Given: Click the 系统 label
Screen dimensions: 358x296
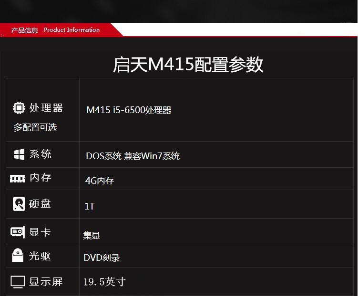Looking at the screenshot, I should tap(41, 154).
